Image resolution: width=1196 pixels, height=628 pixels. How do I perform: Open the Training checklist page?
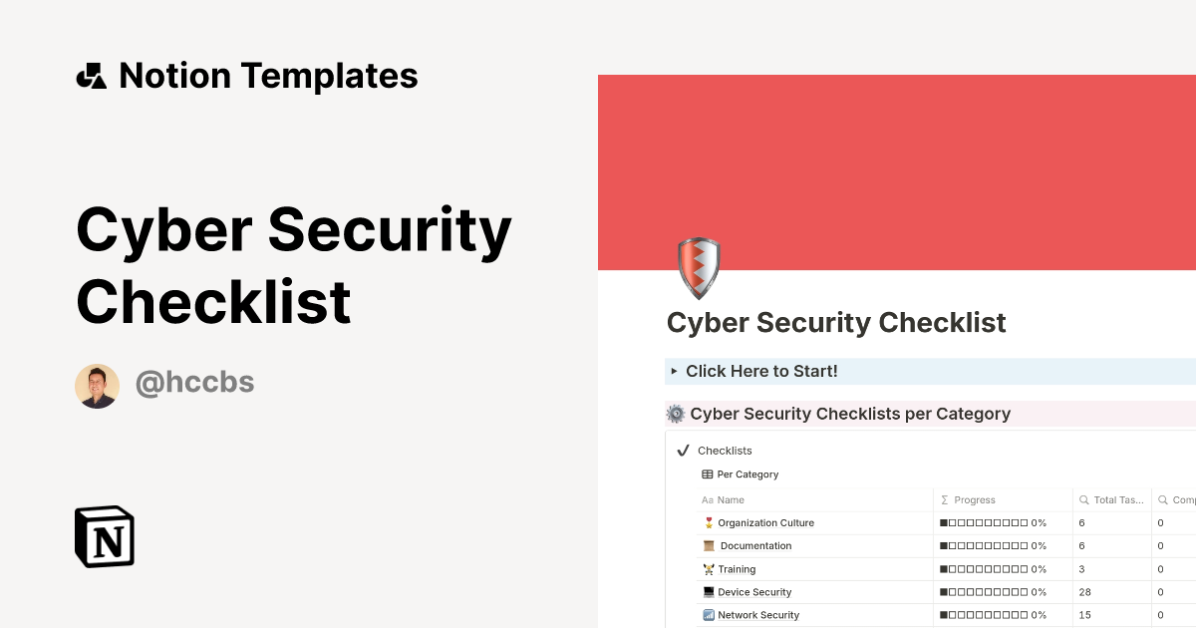[738, 568]
